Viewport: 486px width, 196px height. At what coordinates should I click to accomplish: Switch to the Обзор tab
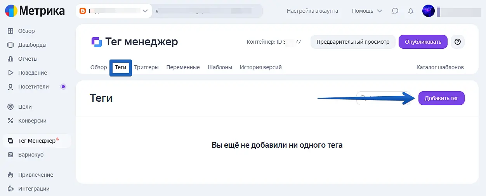pyautogui.click(x=99, y=67)
